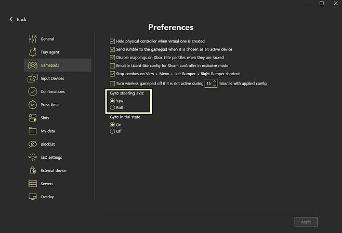Click the minutes value input field
Screen dimensions: 342x233
(x=208, y=83)
